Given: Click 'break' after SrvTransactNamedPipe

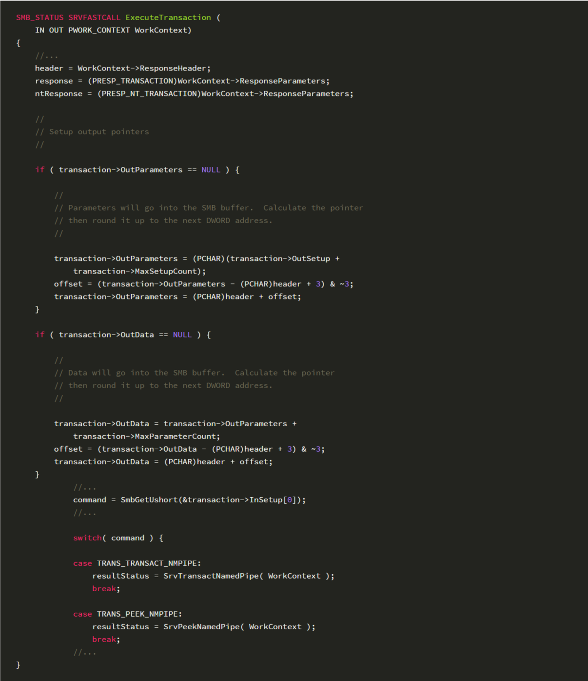Looking at the screenshot, I should pyautogui.click(x=104, y=588).
